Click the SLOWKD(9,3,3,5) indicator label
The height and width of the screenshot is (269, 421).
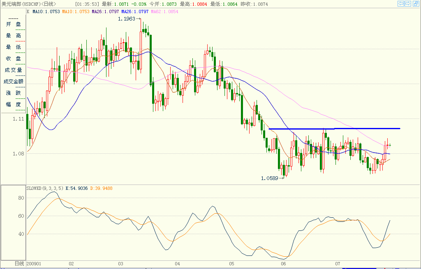point(45,188)
